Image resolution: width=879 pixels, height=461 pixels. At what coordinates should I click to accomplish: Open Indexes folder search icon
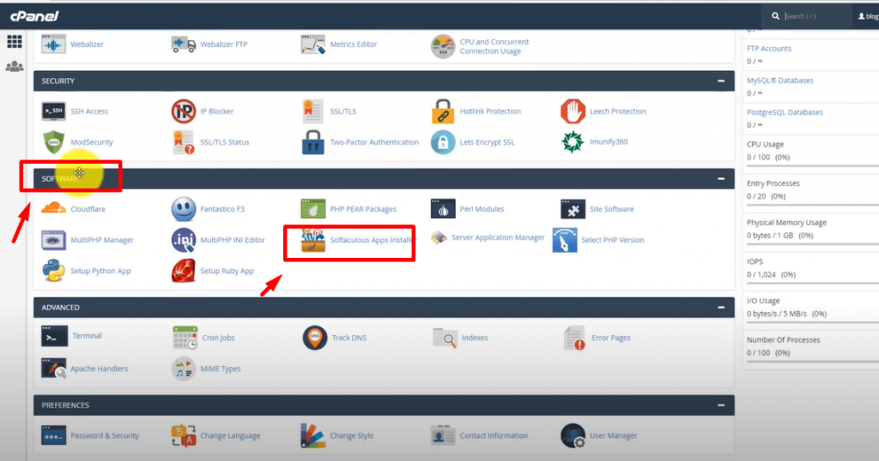coord(446,338)
